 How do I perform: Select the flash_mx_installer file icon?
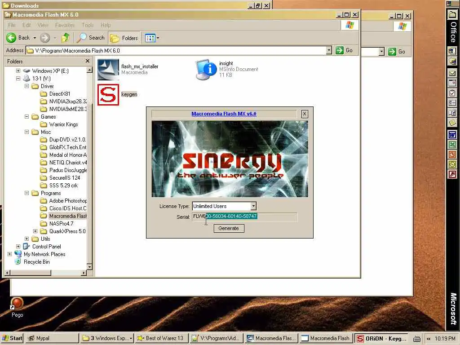tap(108, 70)
